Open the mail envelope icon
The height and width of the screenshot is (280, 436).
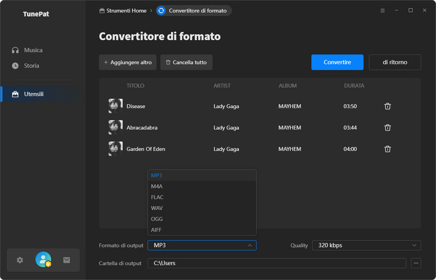66,260
